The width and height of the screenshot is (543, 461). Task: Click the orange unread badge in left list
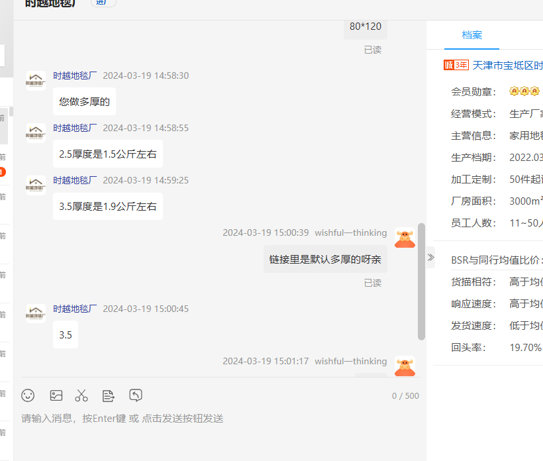[x=3, y=172]
